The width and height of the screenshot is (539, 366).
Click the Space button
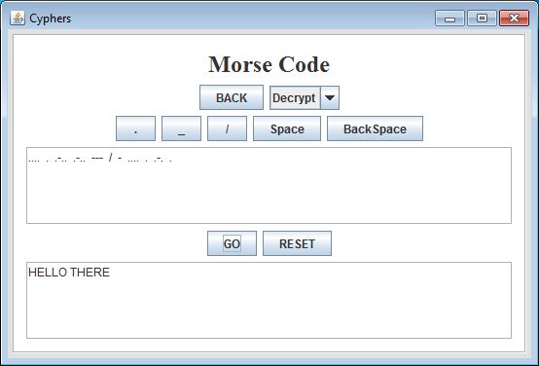point(287,128)
